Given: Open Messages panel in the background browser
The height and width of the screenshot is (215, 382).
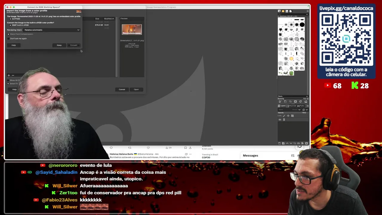Looking at the screenshot, I should click(250, 156).
